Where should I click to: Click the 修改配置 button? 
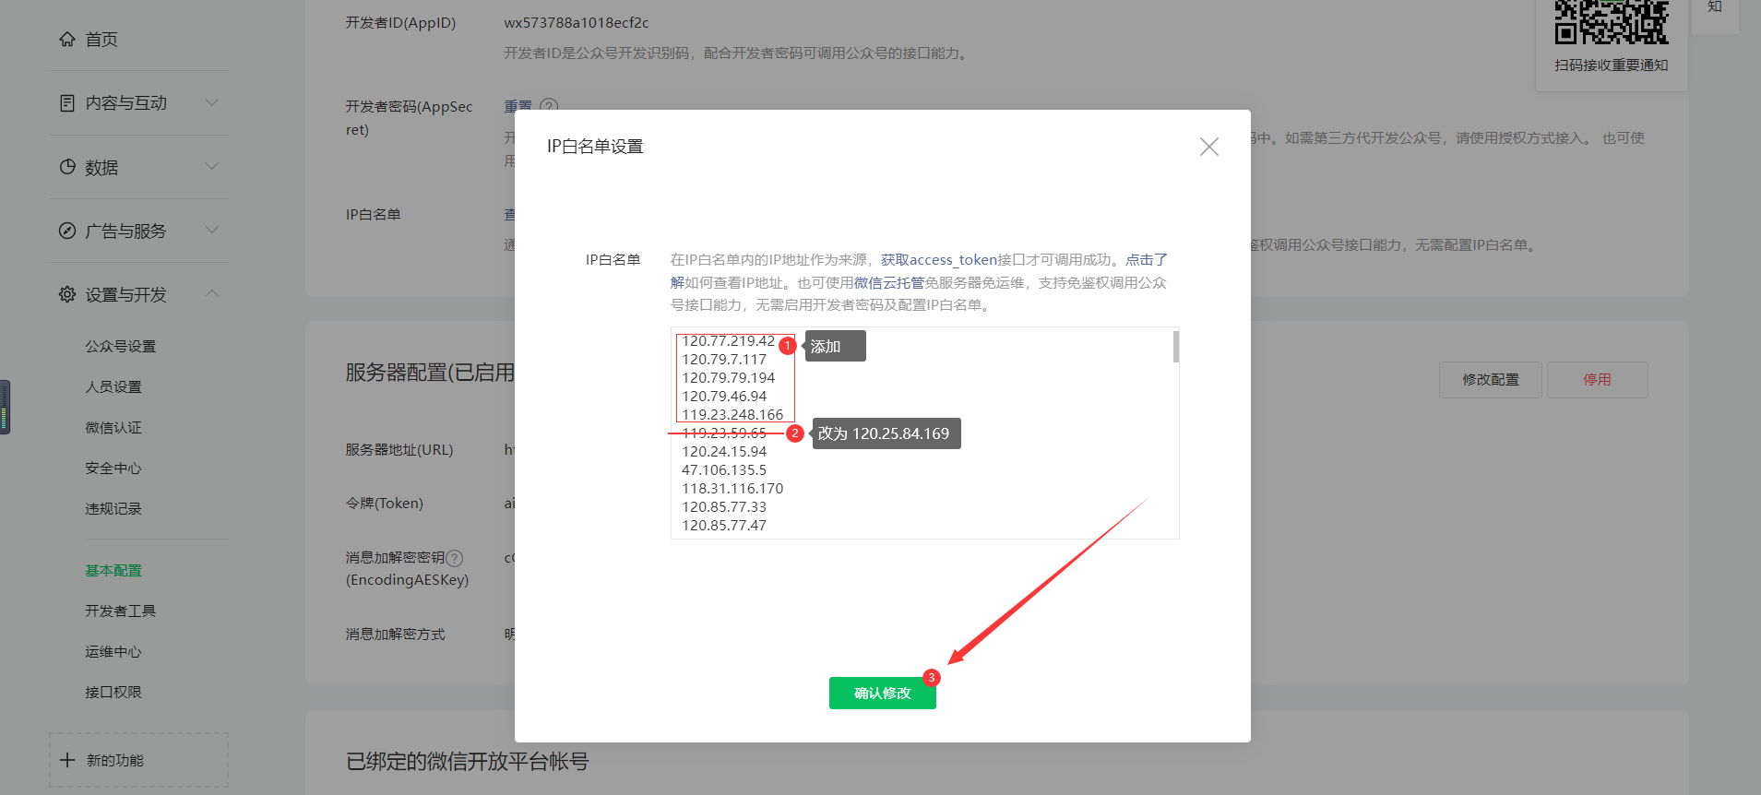[1491, 380]
